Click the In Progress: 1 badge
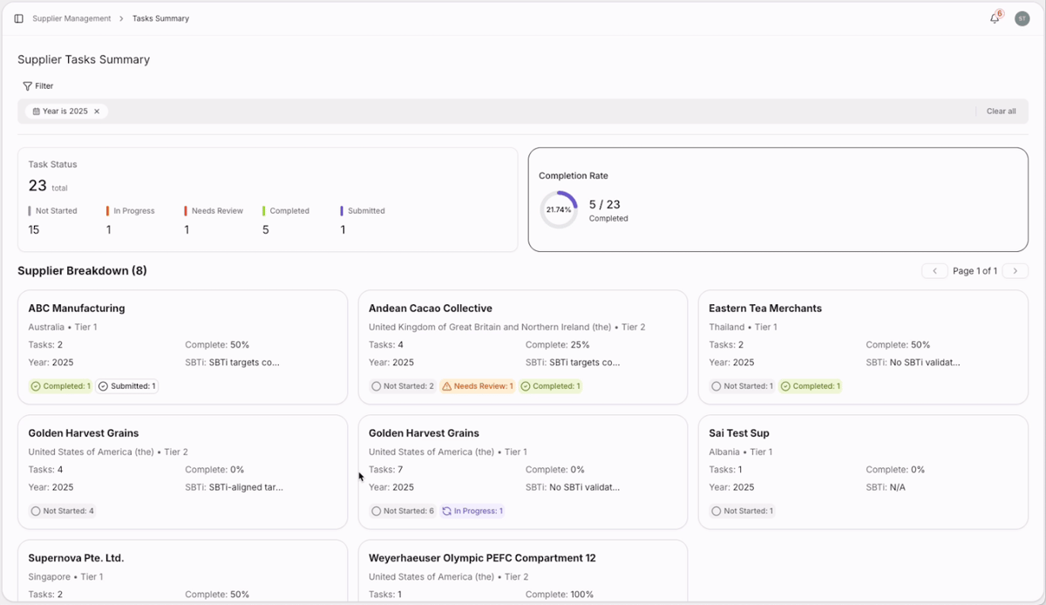Screen dimensions: 1046x605 [472, 511]
